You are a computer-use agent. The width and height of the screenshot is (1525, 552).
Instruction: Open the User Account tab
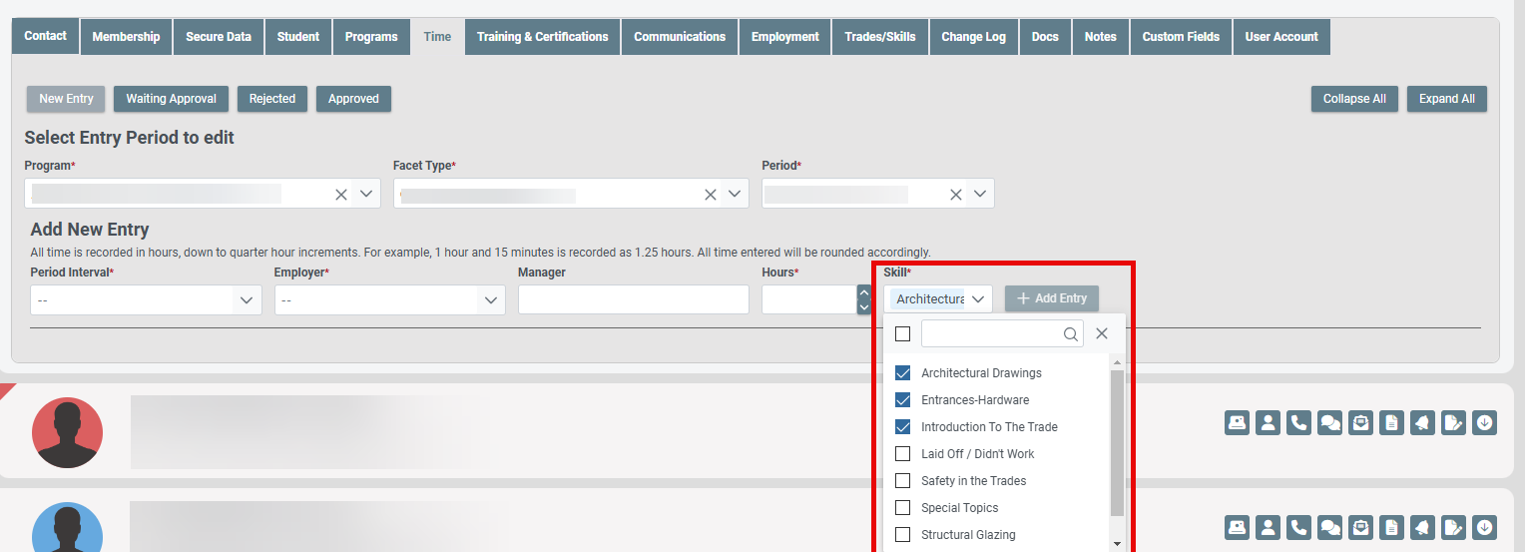1281,37
